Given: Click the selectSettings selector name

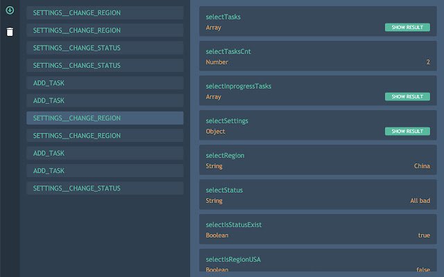Looking at the screenshot, I should coord(227,121).
